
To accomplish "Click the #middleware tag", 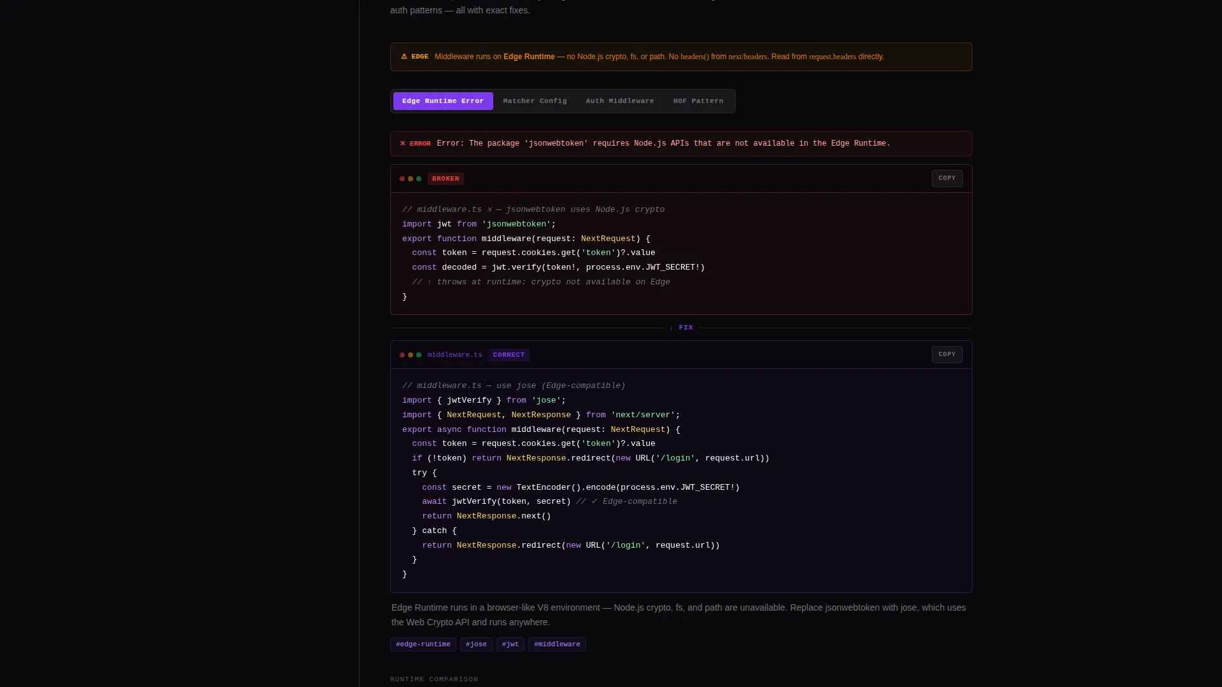I will tap(557, 644).
